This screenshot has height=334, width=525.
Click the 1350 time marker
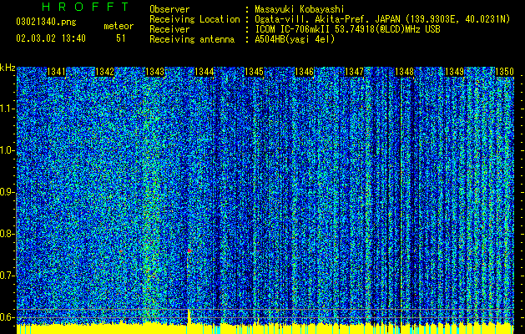(x=504, y=72)
